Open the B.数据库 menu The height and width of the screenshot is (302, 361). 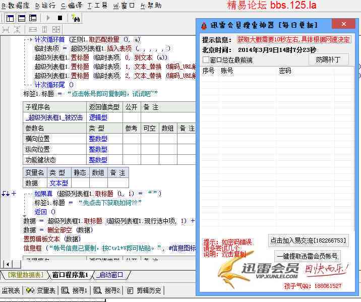tap(16, 6)
